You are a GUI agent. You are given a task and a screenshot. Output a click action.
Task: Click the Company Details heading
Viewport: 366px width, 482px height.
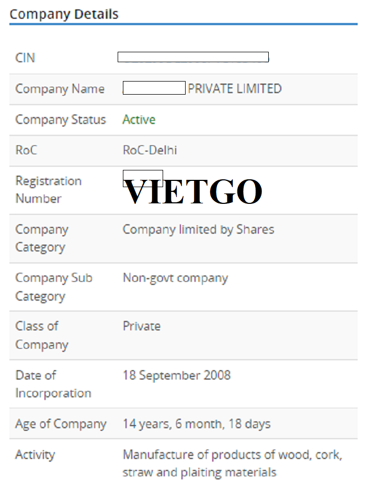64,15
